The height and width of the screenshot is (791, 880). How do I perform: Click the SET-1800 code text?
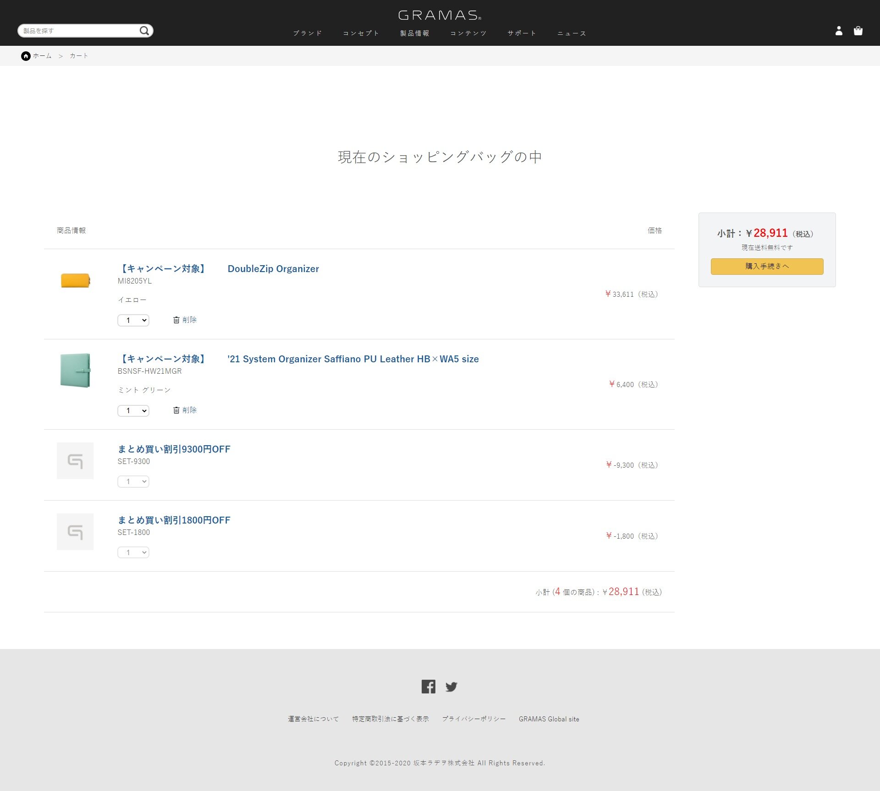tap(134, 533)
